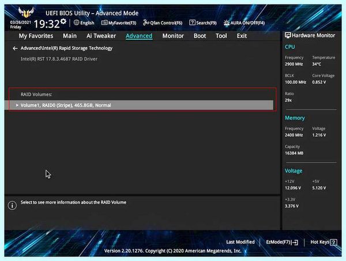Click the info icon in the help area

coord(12,205)
